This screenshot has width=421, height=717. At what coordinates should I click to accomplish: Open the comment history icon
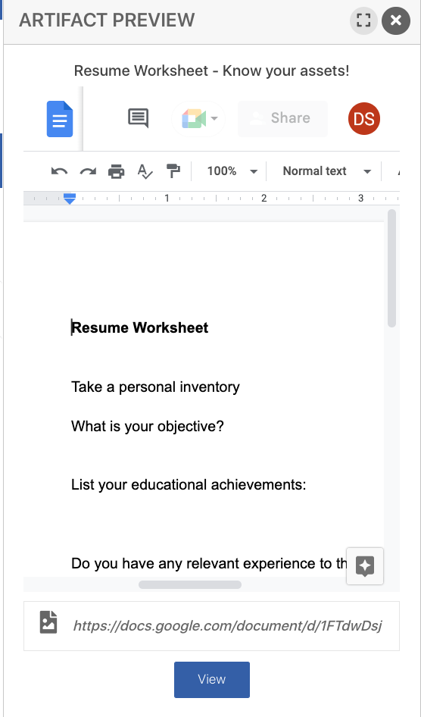(138, 118)
